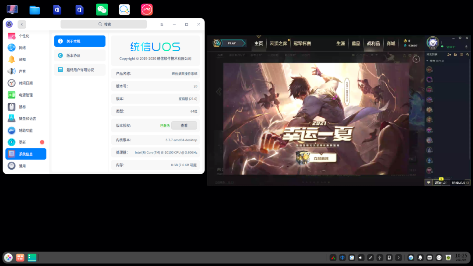Open the 时间日期 clock icon
This screenshot has height=266, width=473.
(11, 83)
